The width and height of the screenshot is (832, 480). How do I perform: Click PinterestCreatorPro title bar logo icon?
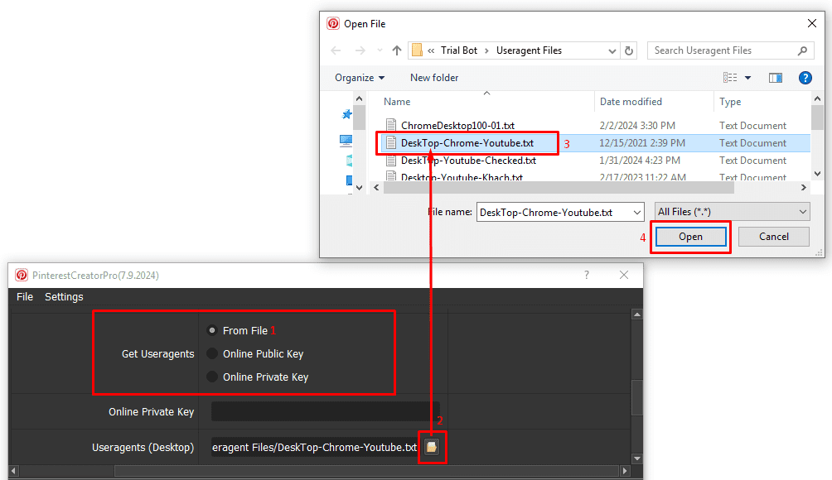tap(22, 275)
